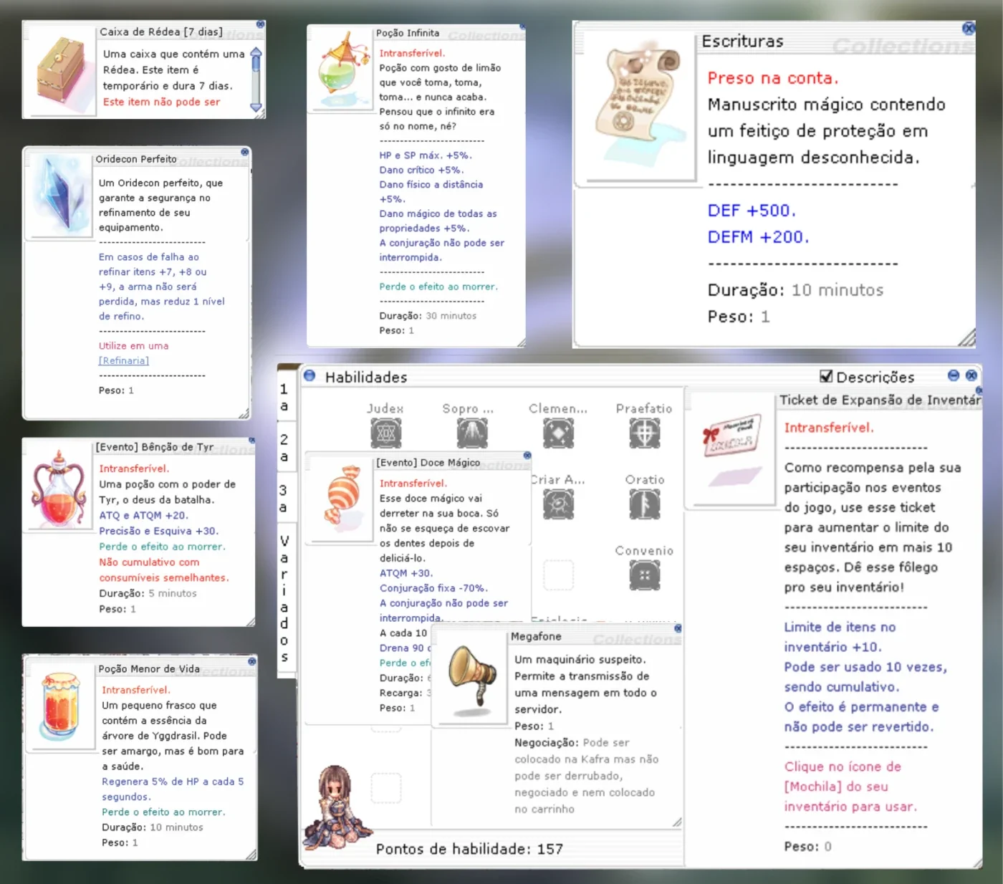The width and height of the screenshot is (1003, 884).
Task: Click the 'Dano crítico +5%.' line
Action: click(421, 170)
